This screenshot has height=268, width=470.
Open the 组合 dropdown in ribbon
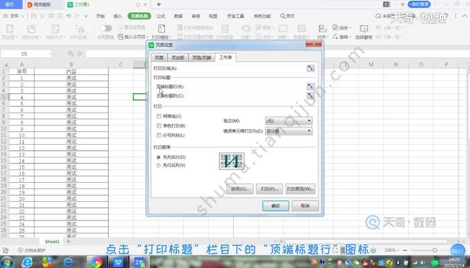click(x=342, y=27)
